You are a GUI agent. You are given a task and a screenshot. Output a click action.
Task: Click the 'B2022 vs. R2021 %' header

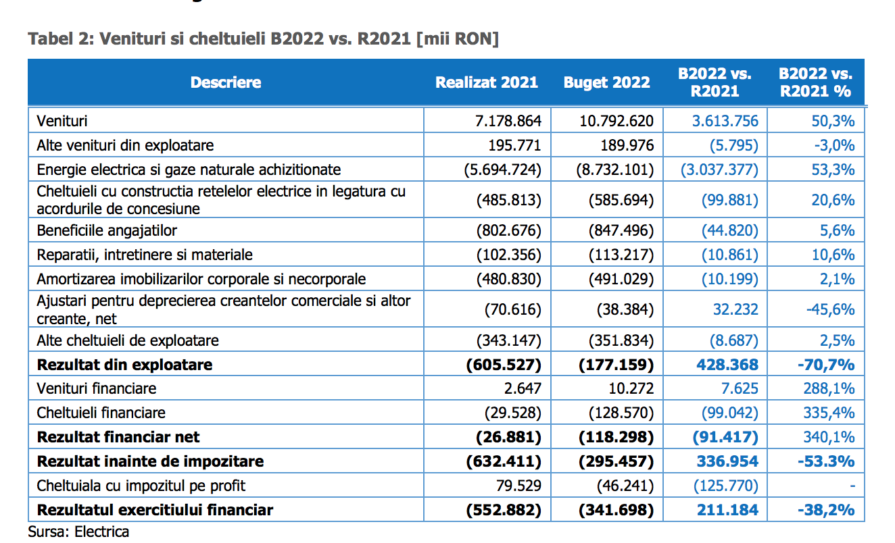pyautogui.click(x=816, y=82)
